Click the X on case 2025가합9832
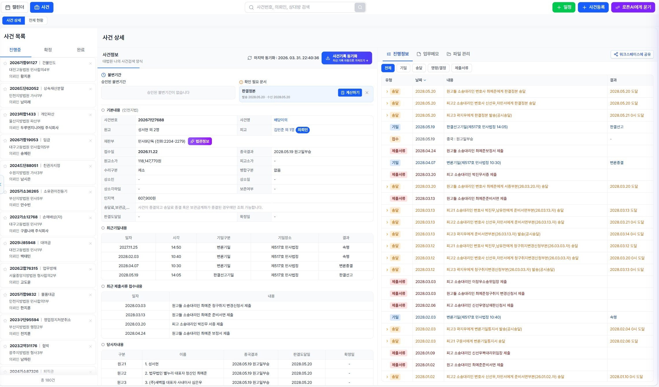 pyautogui.click(x=90, y=295)
